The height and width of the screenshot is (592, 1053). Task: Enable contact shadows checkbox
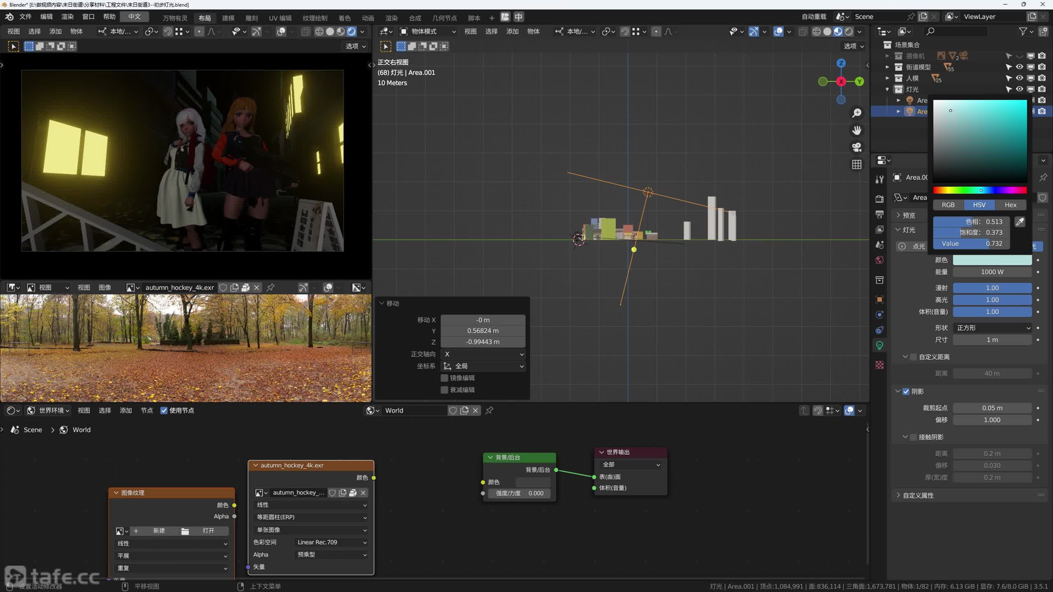point(913,437)
